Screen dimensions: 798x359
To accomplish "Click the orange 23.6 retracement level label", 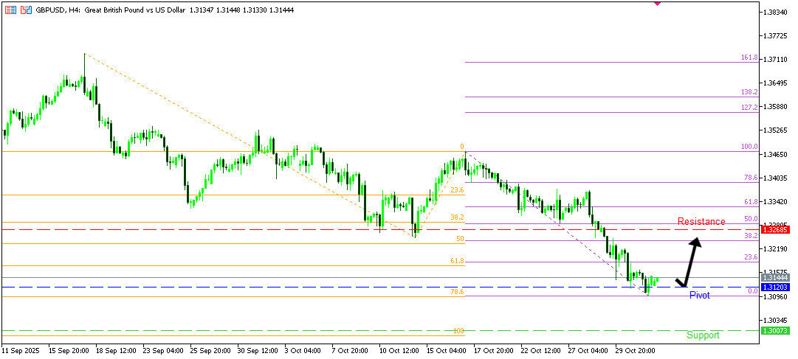I will (457, 190).
